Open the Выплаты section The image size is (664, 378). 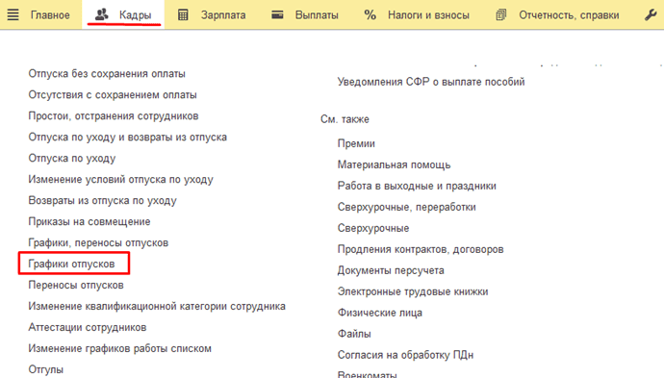(317, 15)
